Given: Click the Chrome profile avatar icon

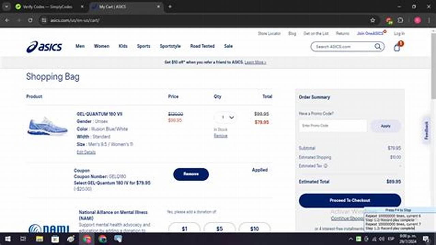Looking at the screenshot, I should tap(417, 20).
